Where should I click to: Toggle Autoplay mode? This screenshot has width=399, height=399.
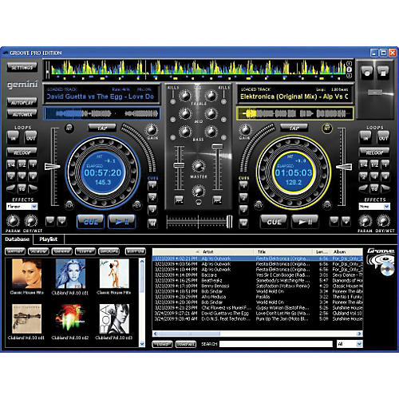point(22,102)
